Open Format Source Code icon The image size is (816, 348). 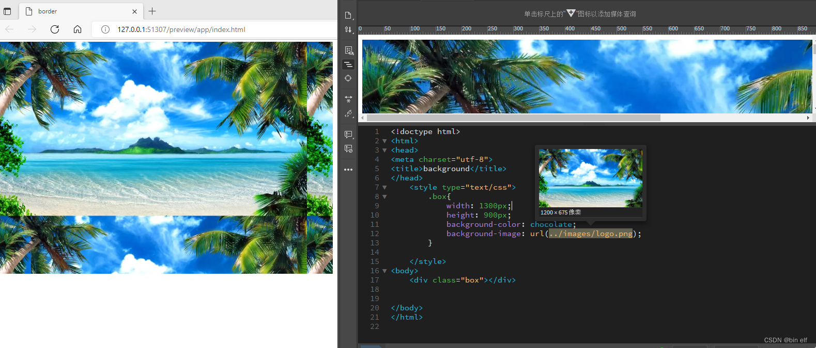point(349,113)
